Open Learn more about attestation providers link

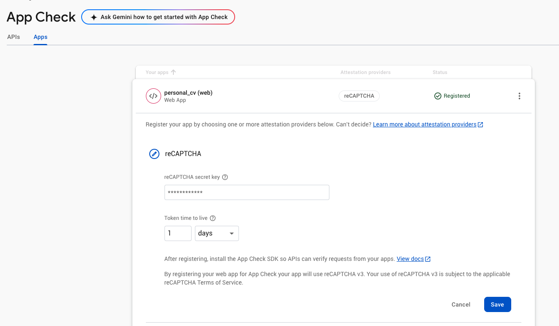coord(425,125)
